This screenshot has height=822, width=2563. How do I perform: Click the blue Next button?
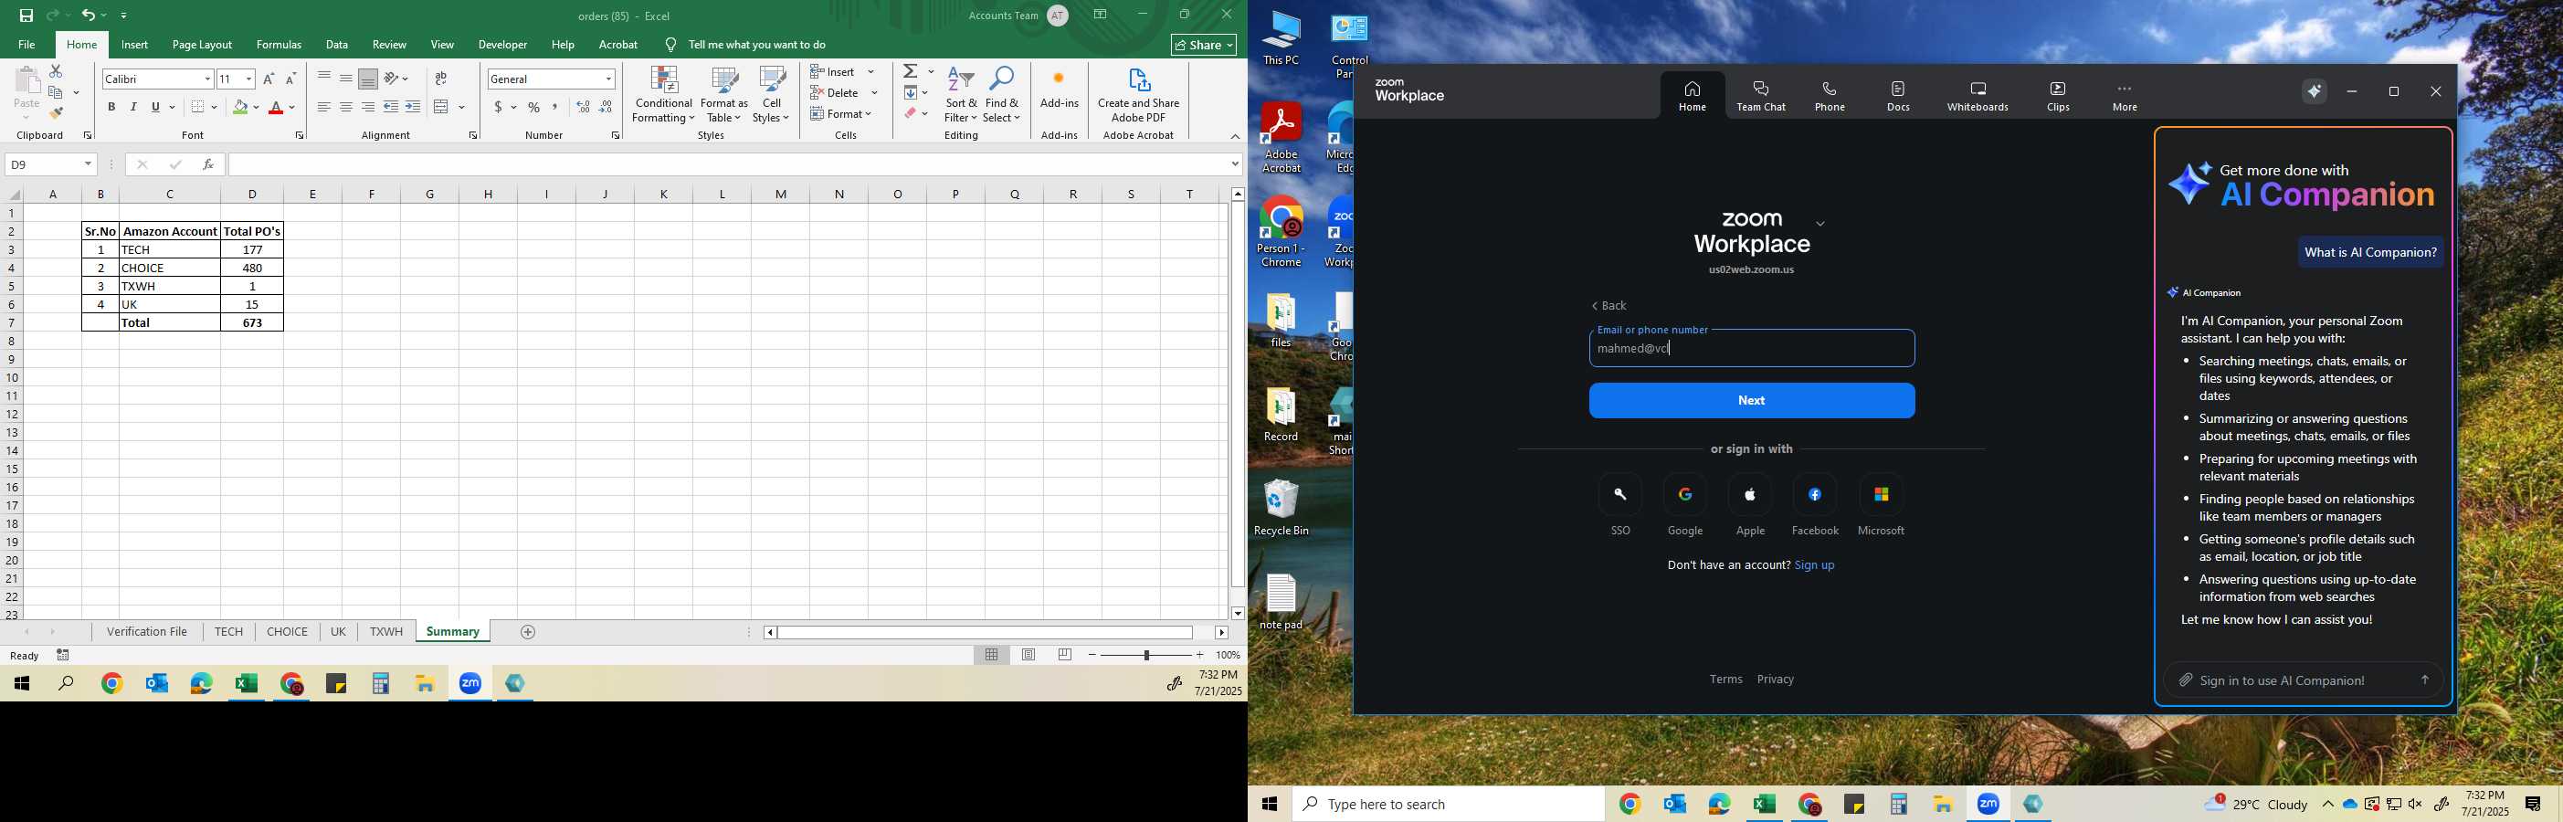(x=1751, y=400)
